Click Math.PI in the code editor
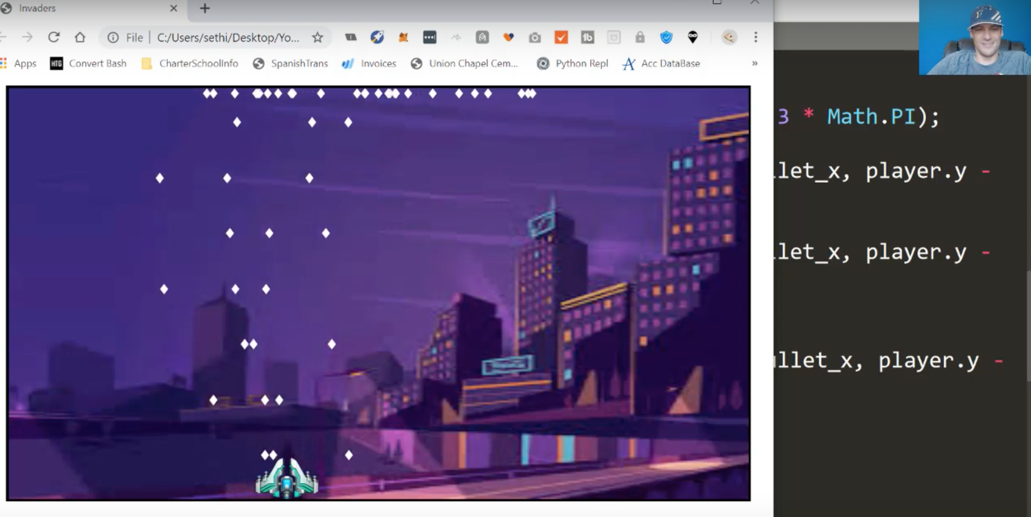 (x=871, y=117)
